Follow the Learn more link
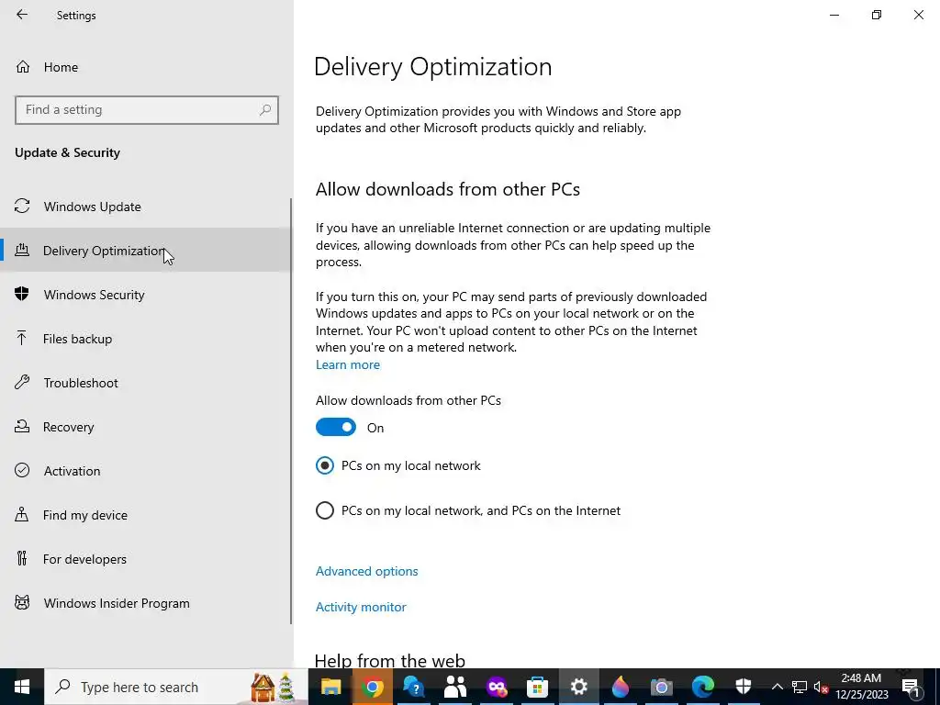 tap(348, 364)
